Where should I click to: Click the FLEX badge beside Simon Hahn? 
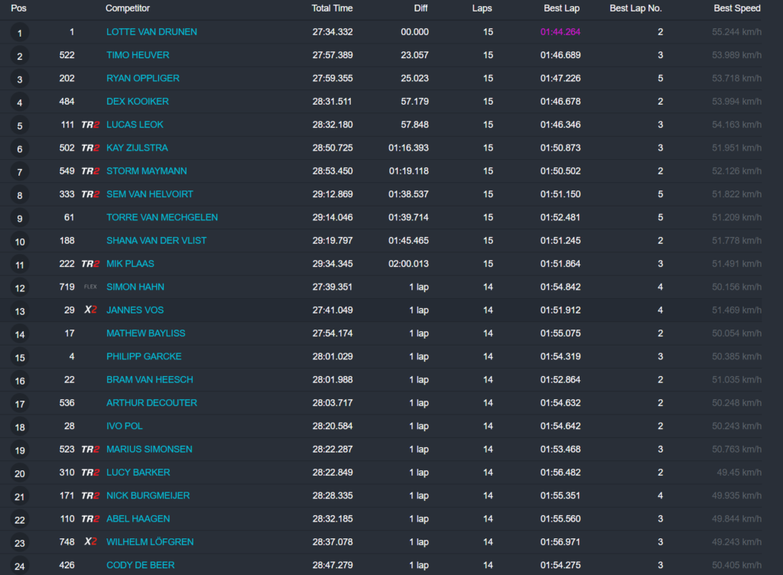pyautogui.click(x=90, y=287)
